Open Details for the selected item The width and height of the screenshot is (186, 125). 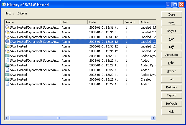[171, 31]
